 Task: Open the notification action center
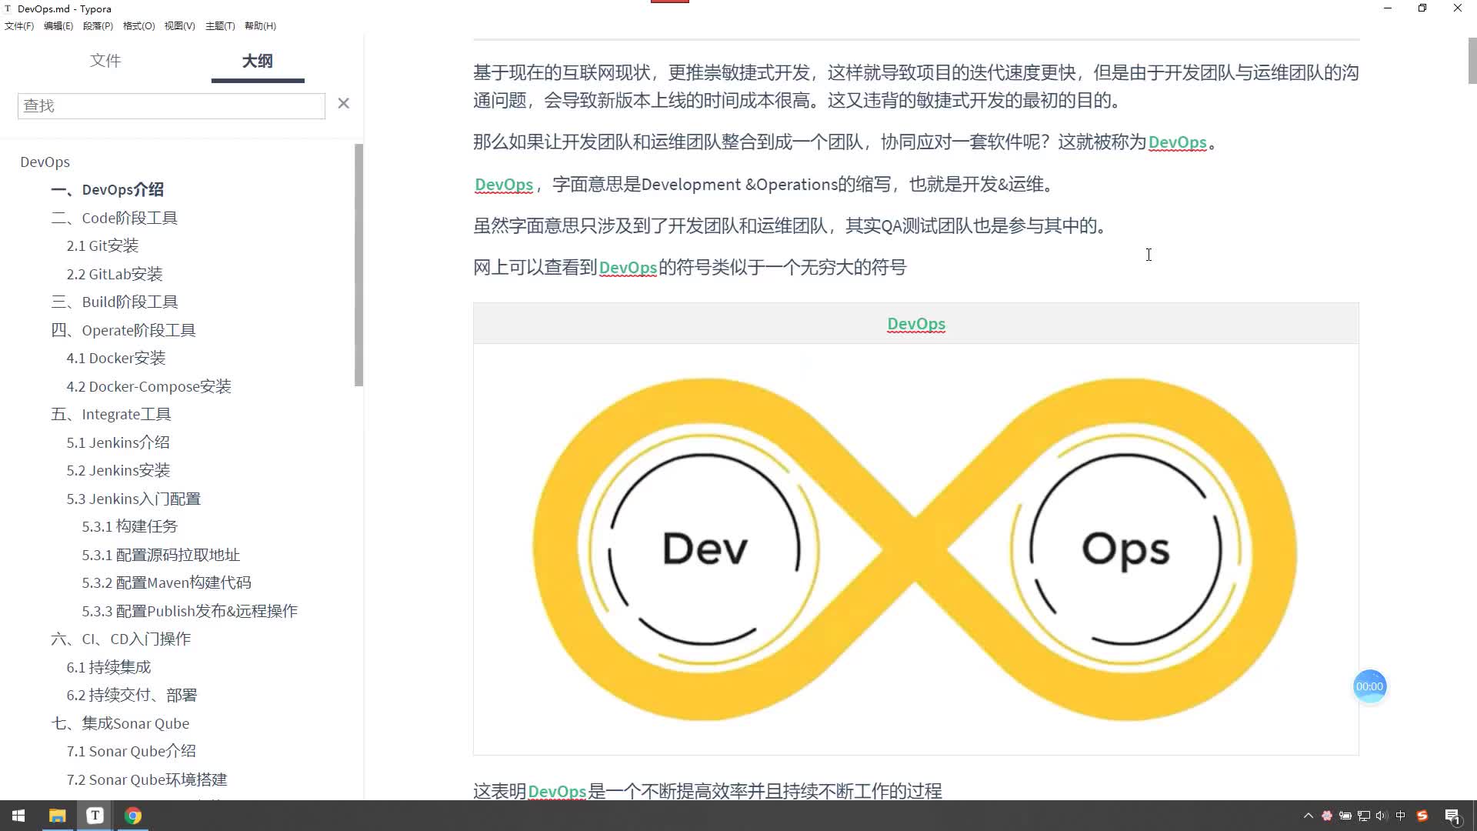[1452, 816]
